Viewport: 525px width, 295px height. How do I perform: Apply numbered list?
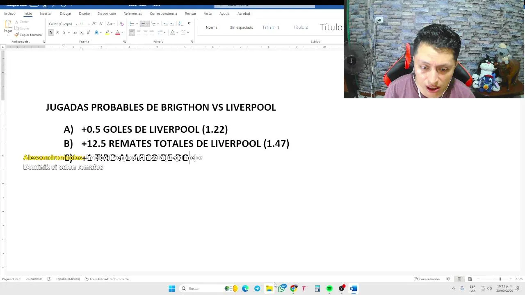click(x=143, y=24)
